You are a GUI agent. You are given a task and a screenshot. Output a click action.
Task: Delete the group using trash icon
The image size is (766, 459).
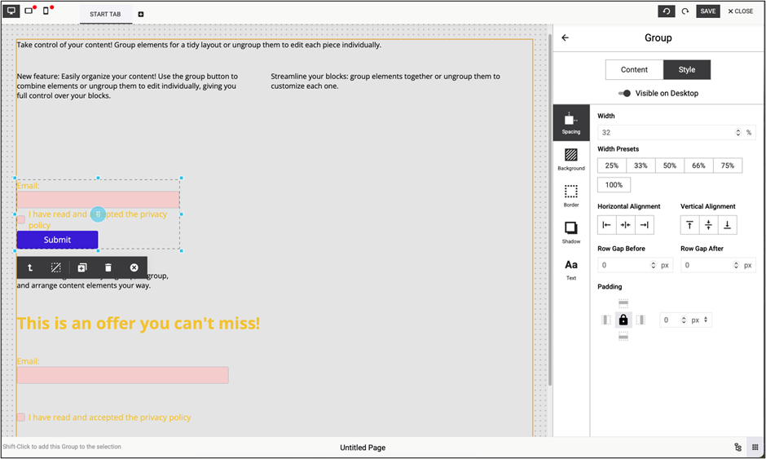click(108, 267)
